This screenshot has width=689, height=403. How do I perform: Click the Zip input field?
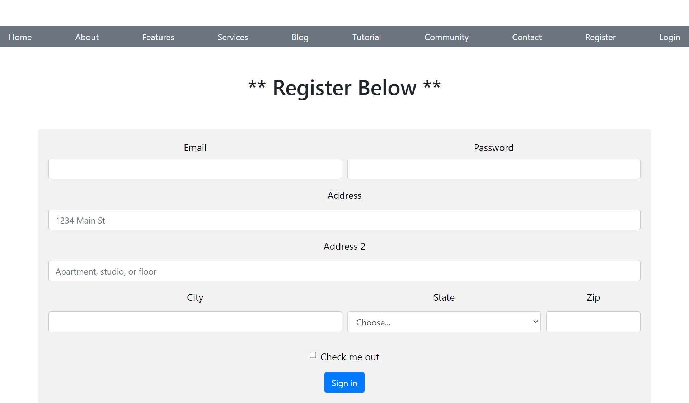pyautogui.click(x=593, y=322)
